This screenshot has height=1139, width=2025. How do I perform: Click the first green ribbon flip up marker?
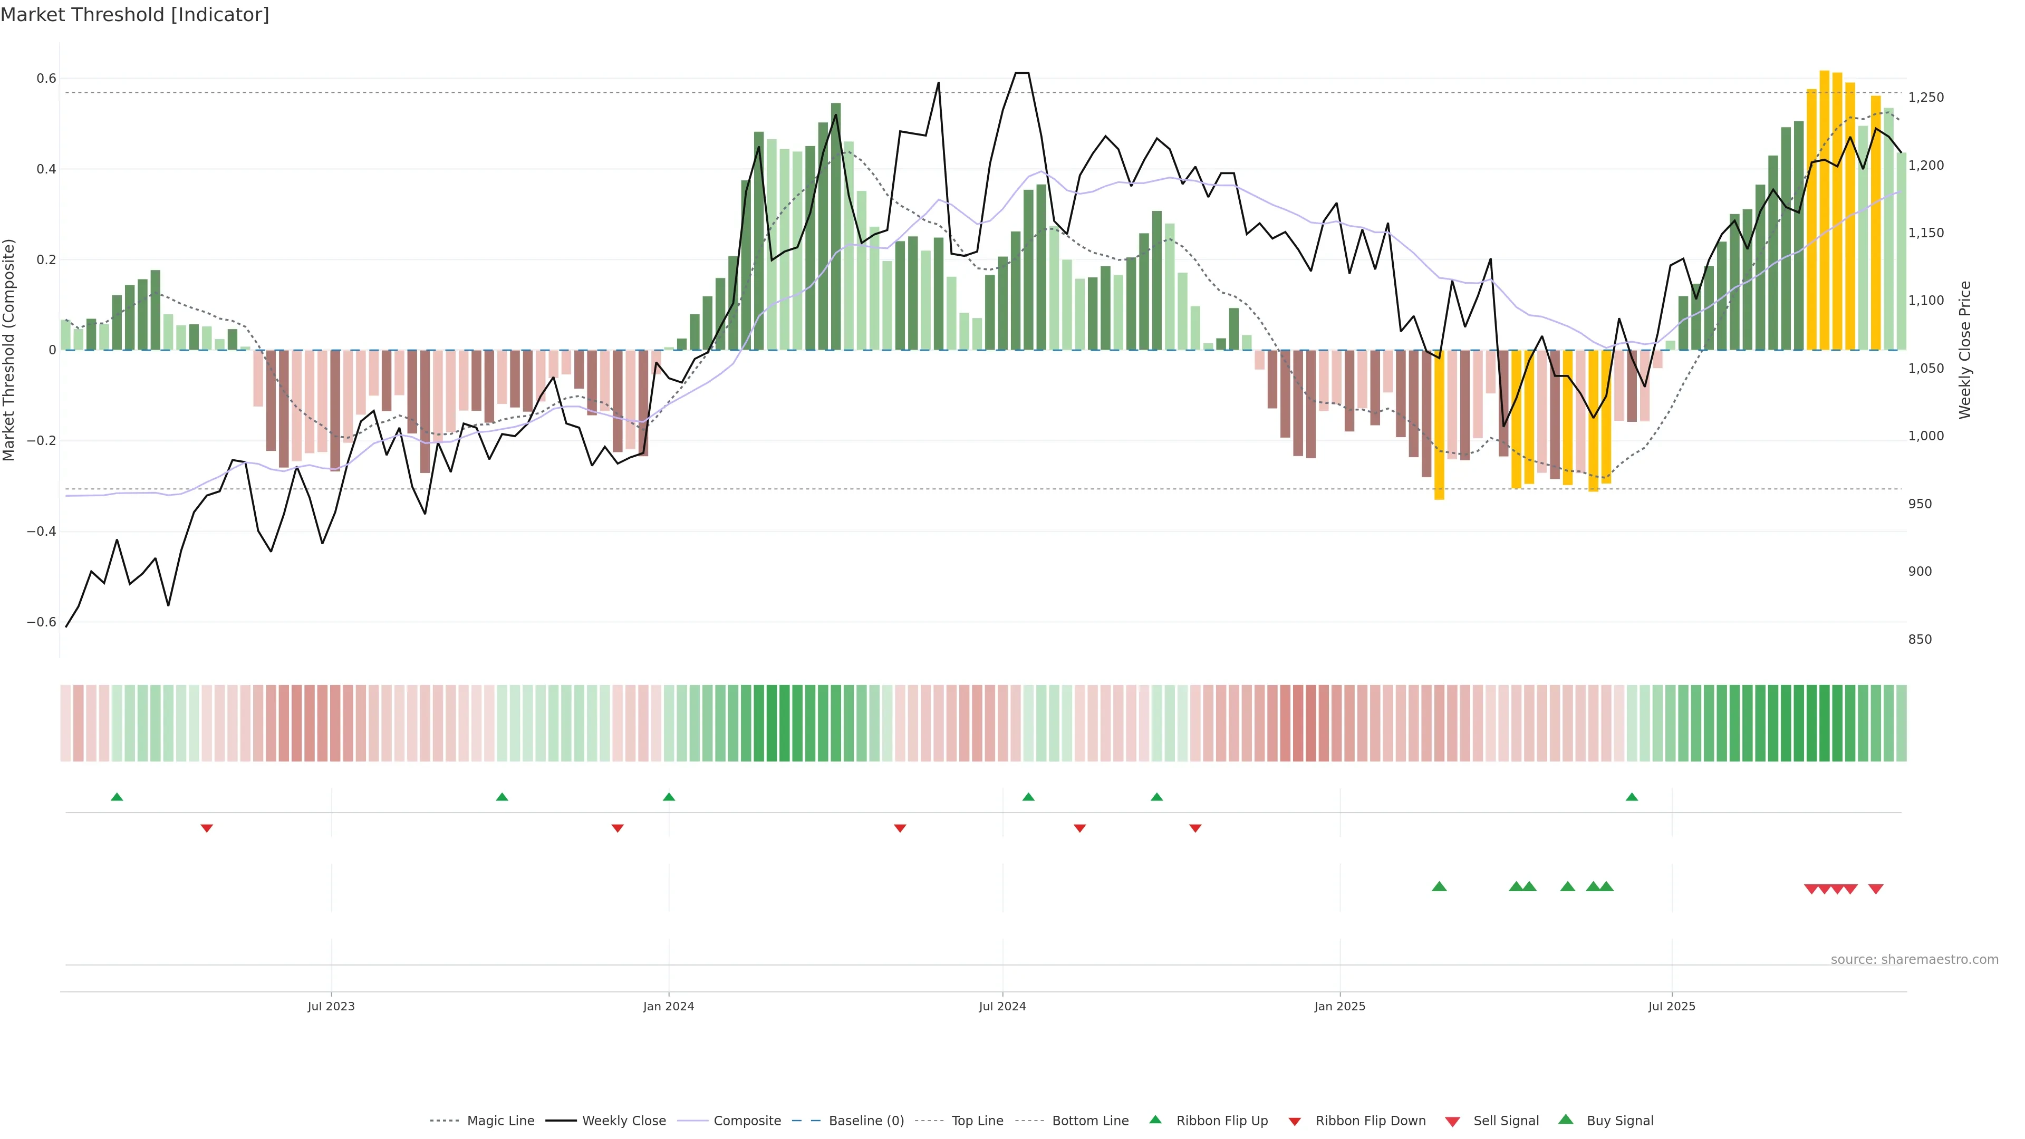pyautogui.click(x=117, y=797)
